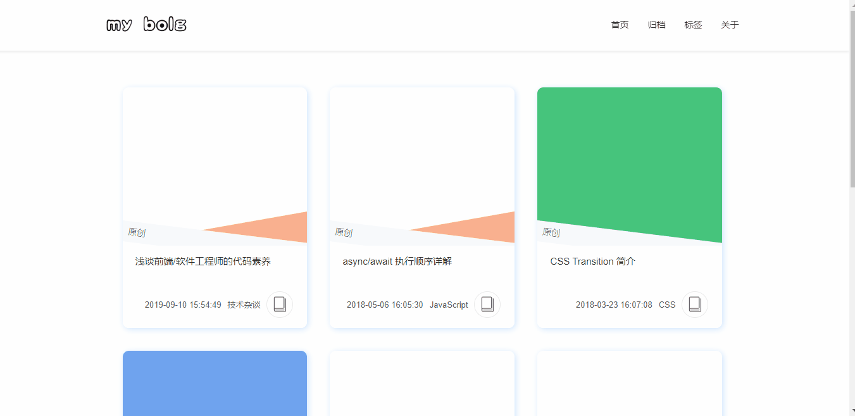Open the 标签 navigation link
The image size is (855, 416).
pos(693,25)
